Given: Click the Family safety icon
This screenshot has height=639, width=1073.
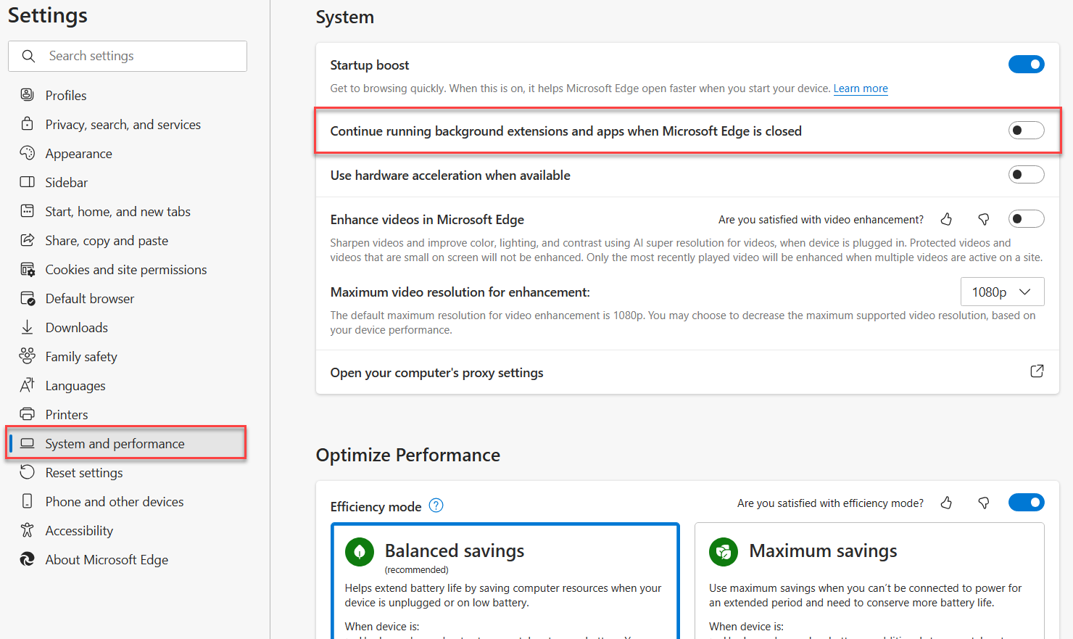Looking at the screenshot, I should click(x=27, y=355).
